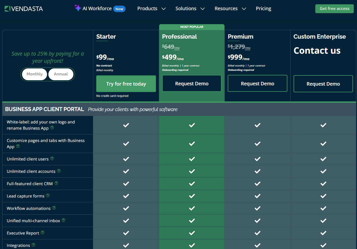Request Demo for Premium plan
The image size is (357, 249).
[x=258, y=83]
